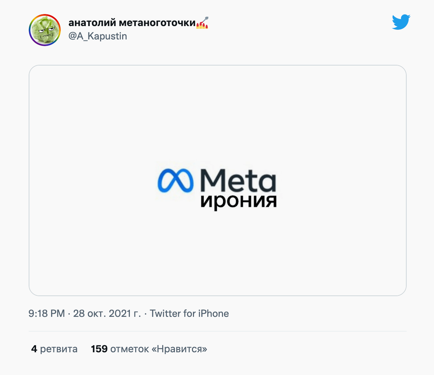Click the retweet count number 4
434x375 pixels.
pos(34,349)
